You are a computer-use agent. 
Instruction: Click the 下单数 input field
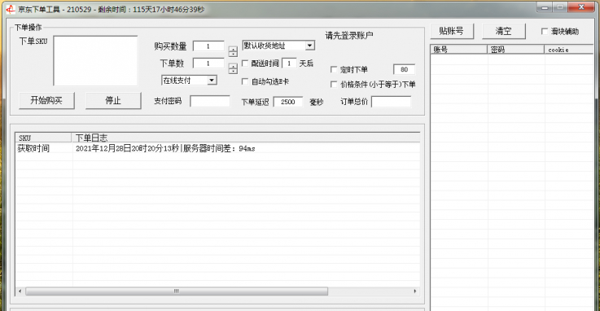click(x=208, y=64)
